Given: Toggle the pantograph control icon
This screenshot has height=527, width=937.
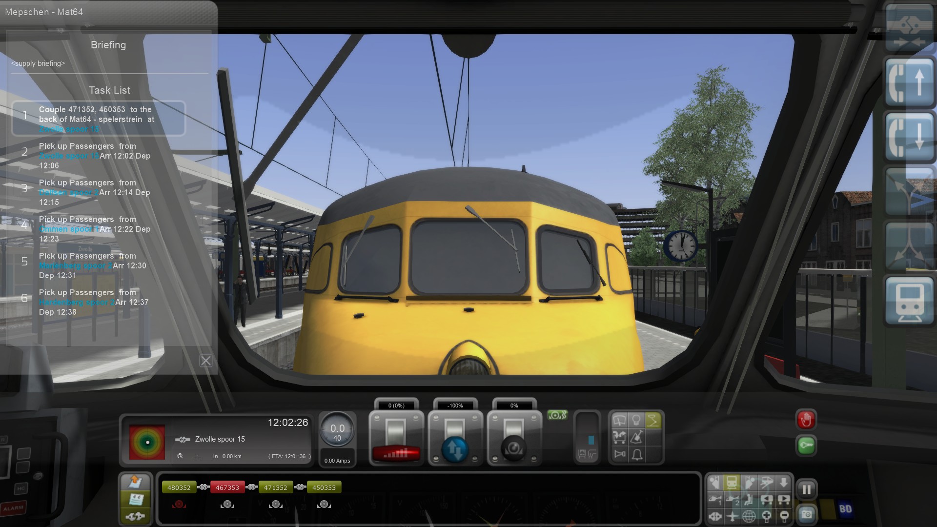Looking at the screenshot, I should coord(653,420).
